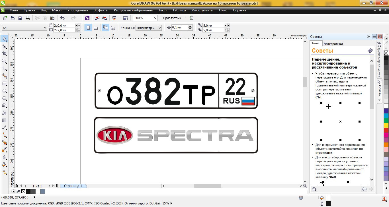Open the Application launcher icon
389x207 pixels.
tap(114, 18)
